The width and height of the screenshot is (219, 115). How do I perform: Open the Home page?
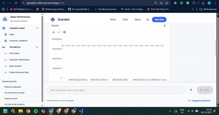(x=113, y=20)
